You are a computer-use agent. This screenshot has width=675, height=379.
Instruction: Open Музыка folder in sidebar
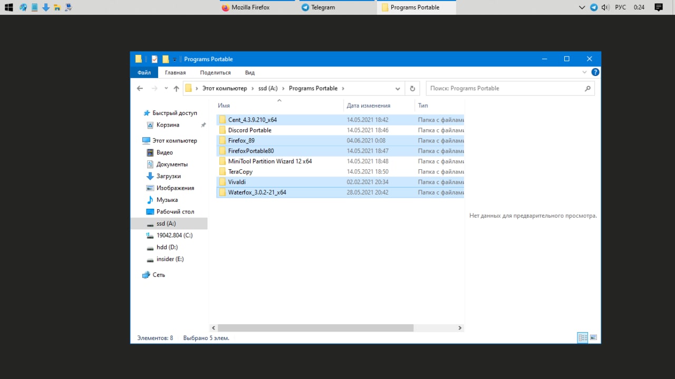[x=162, y=200]
